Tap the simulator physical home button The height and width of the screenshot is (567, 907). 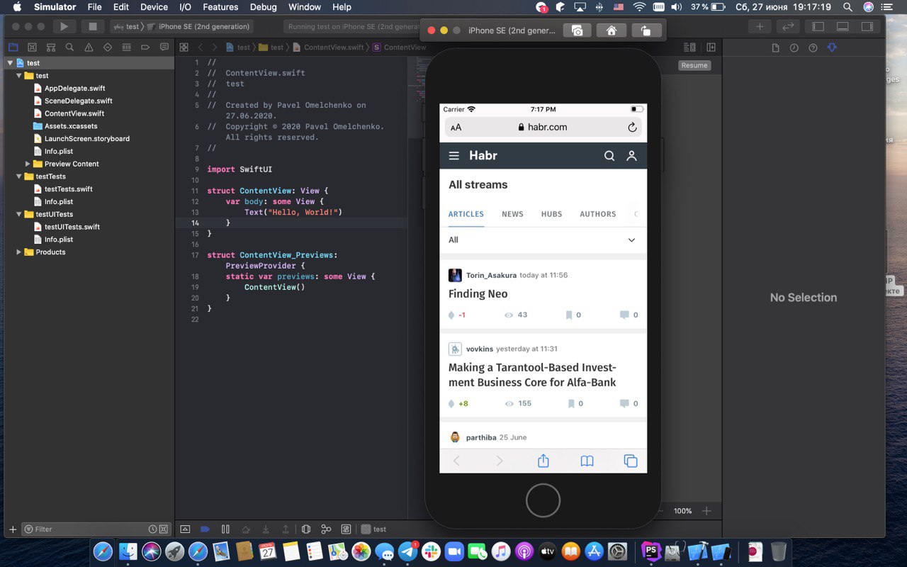tap(543, 500)
